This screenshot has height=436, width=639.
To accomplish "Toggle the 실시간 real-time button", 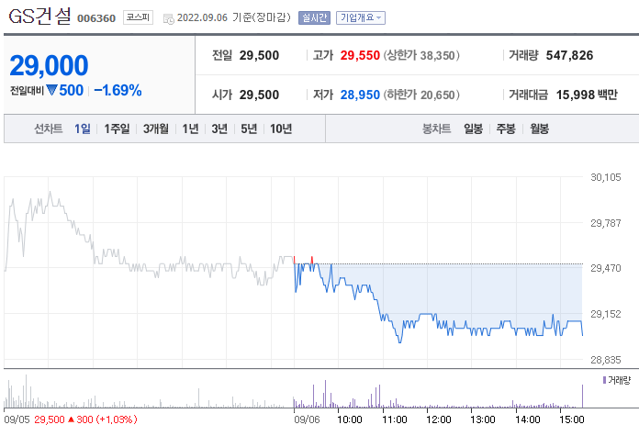I will pos(314,17).
